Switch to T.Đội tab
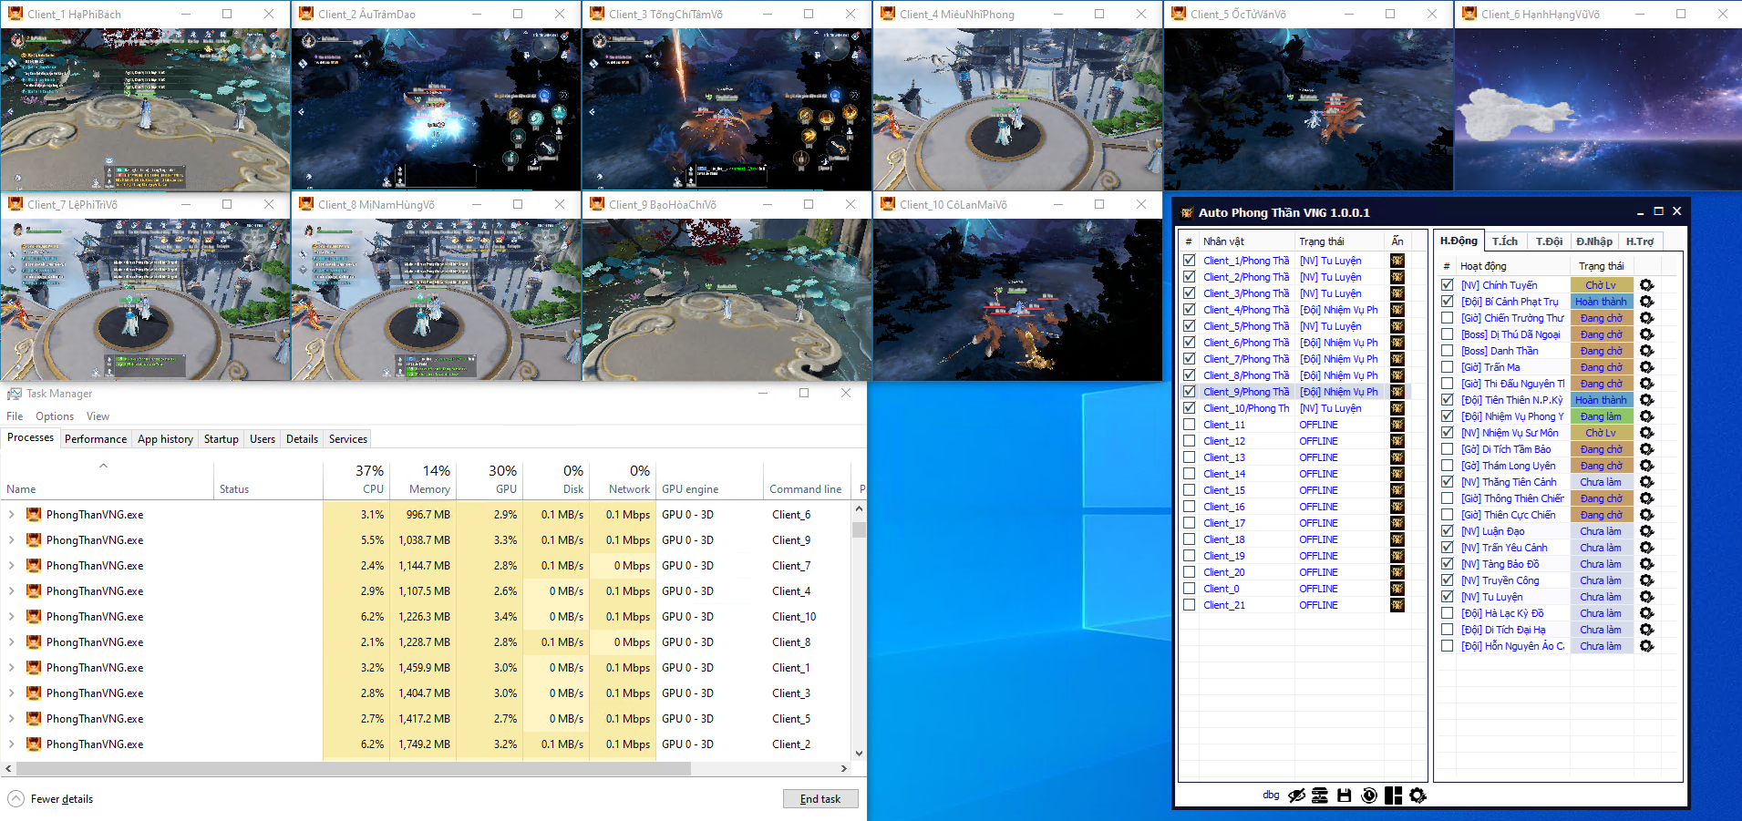The height and width of the screenshot is (821, 1742). tap(1549, 241)
